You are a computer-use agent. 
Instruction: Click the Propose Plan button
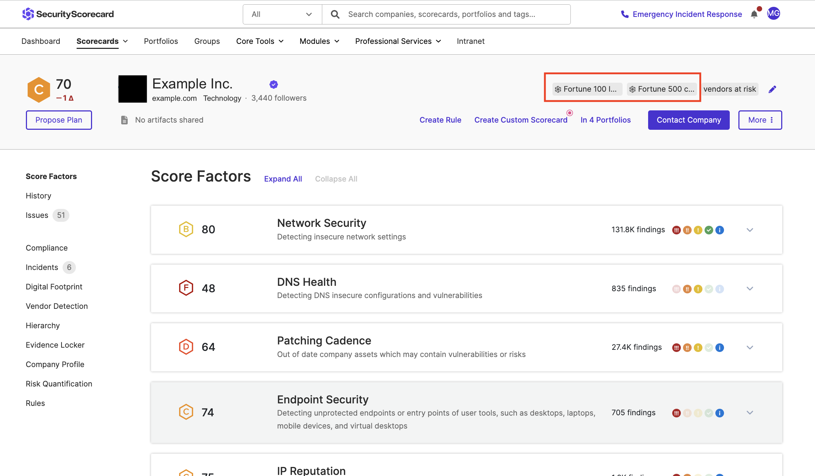pos(59,120)
